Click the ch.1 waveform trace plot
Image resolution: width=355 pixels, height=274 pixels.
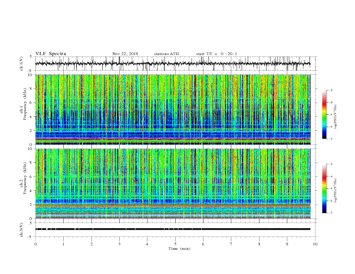click(x=173, y=64)
